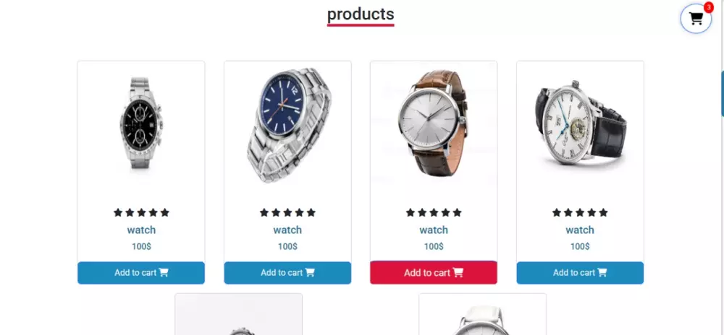Image resolution: width=724 pixels, height=335 pixels.
Task: Click cart icon in first Add to cart button
Action: point(164,272)
